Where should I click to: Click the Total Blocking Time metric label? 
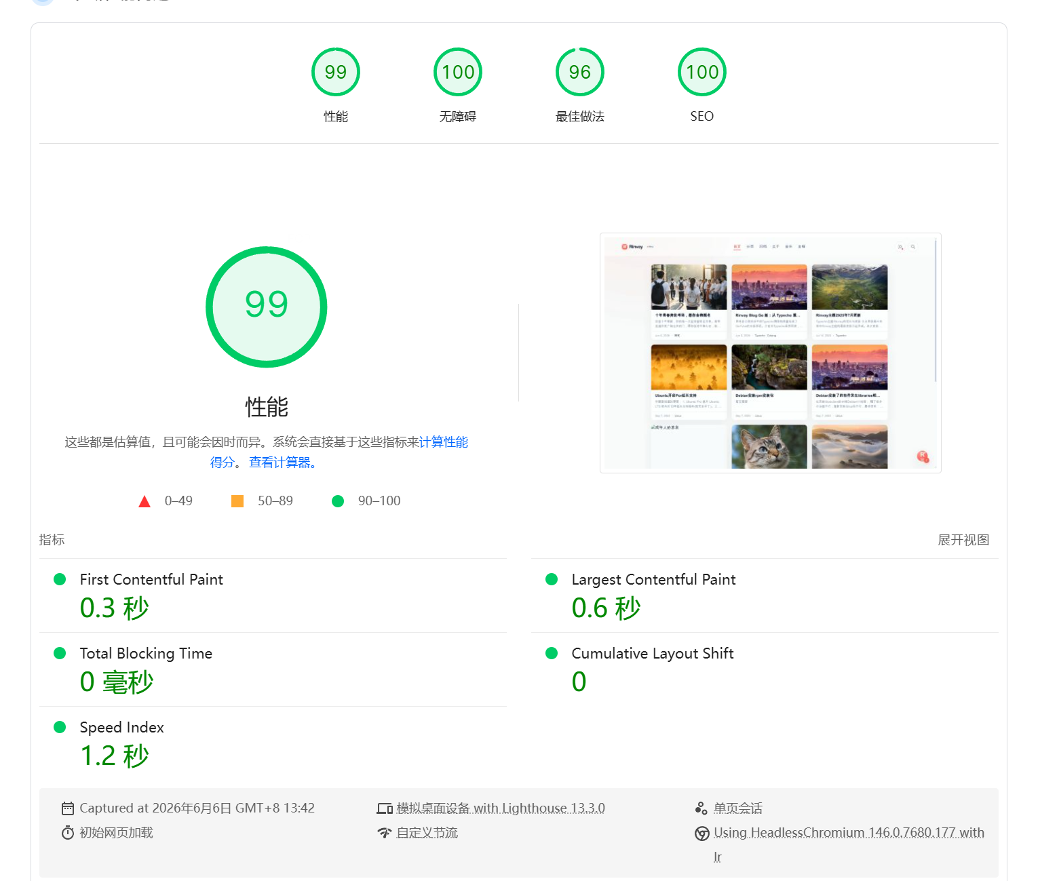[x=146, y=653]
